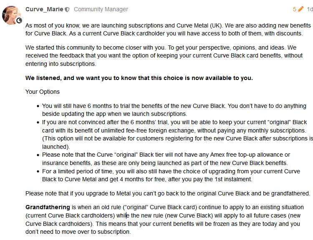This screenshot has height=240, width=313.
Task: Click the bullet about Amex free top-up allowance
Action: (x=166, y=159)
